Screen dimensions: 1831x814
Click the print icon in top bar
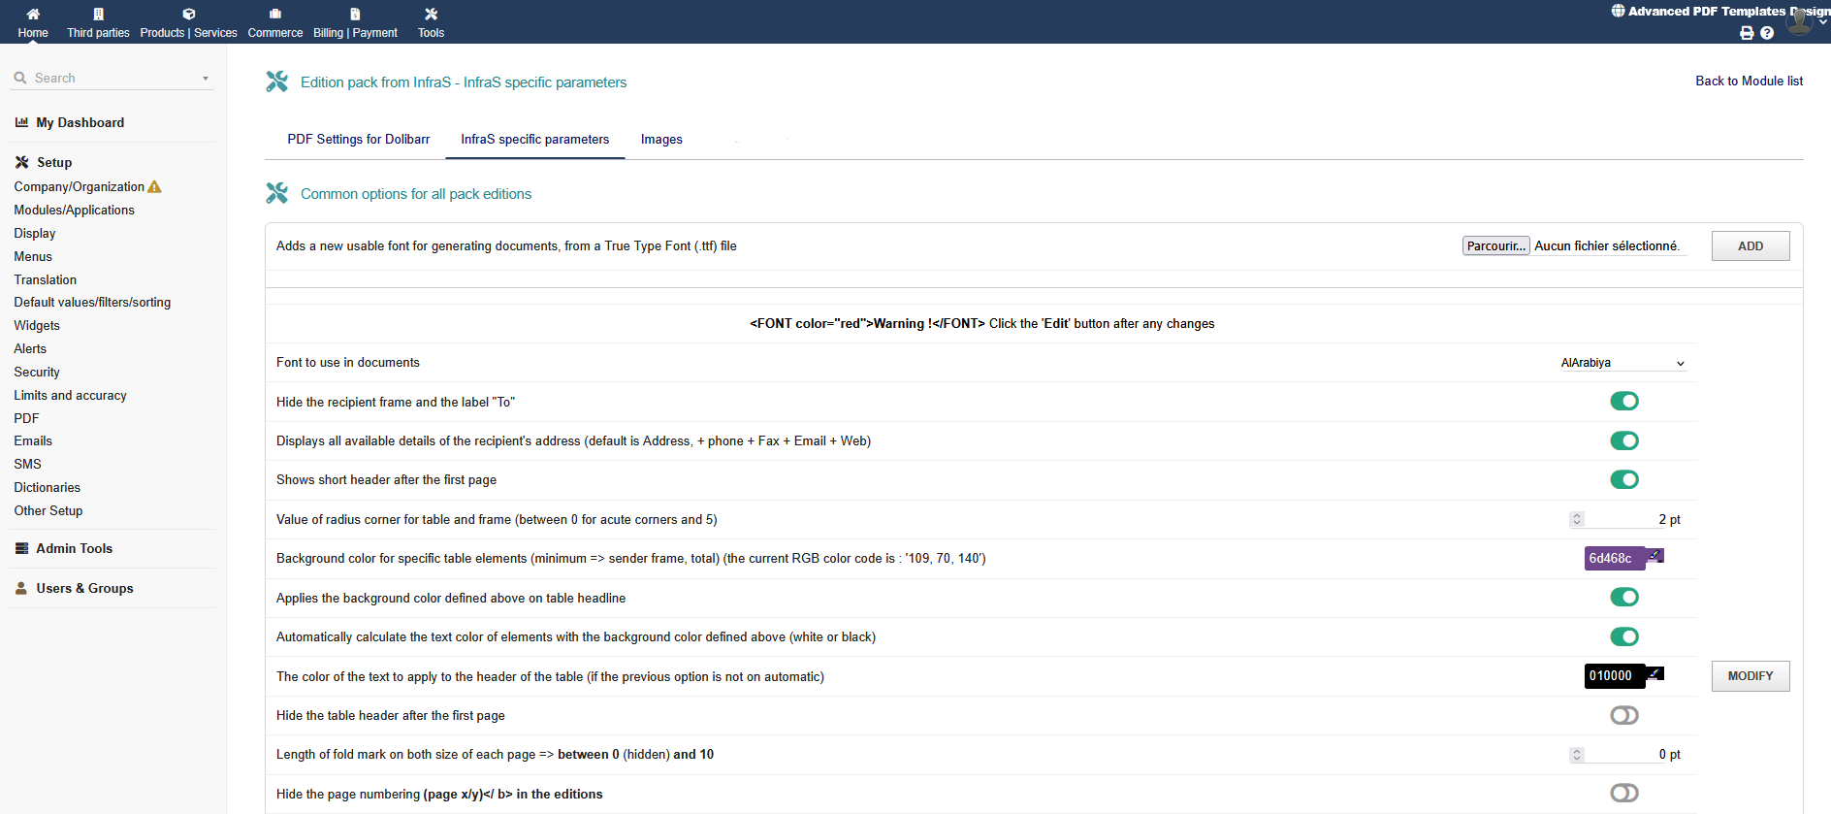pyautogui.click(x=1747, y=33)
